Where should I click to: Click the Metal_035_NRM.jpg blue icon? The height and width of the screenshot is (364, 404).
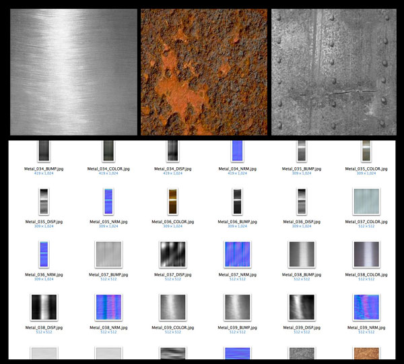[x=106, y=201]
